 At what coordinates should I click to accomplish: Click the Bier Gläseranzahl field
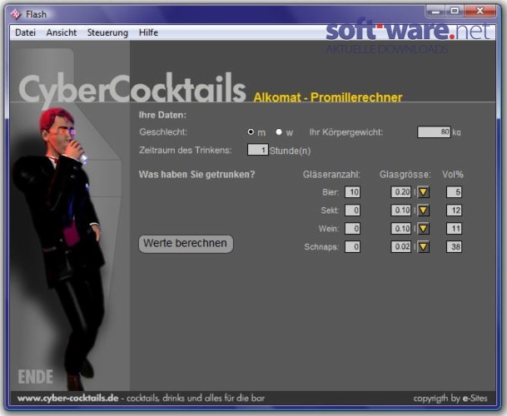click(352, 192)
